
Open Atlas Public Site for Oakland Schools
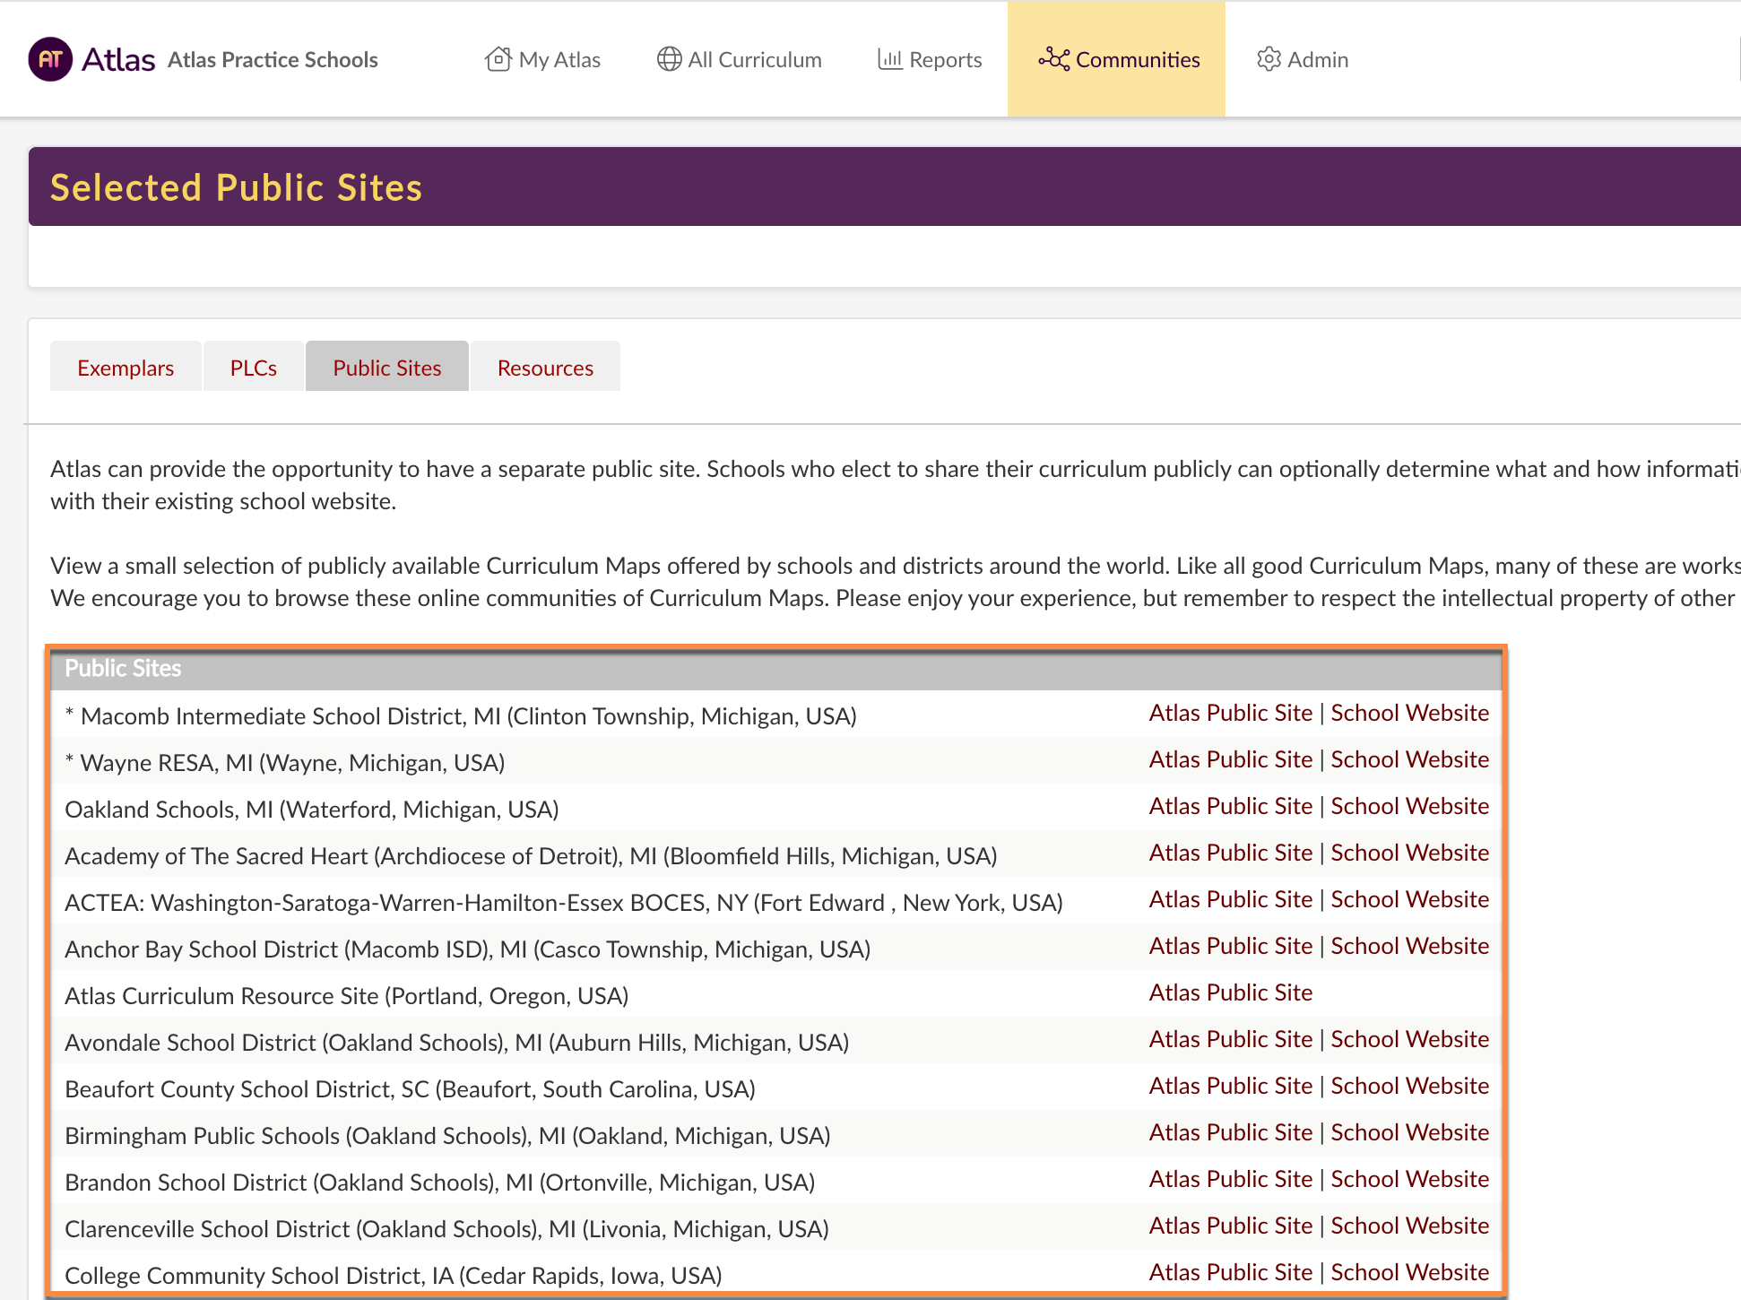(x=1230, y=806)
